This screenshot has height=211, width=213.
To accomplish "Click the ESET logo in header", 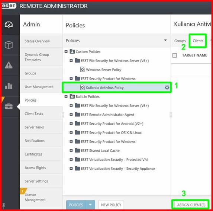I will pos(9,6).
